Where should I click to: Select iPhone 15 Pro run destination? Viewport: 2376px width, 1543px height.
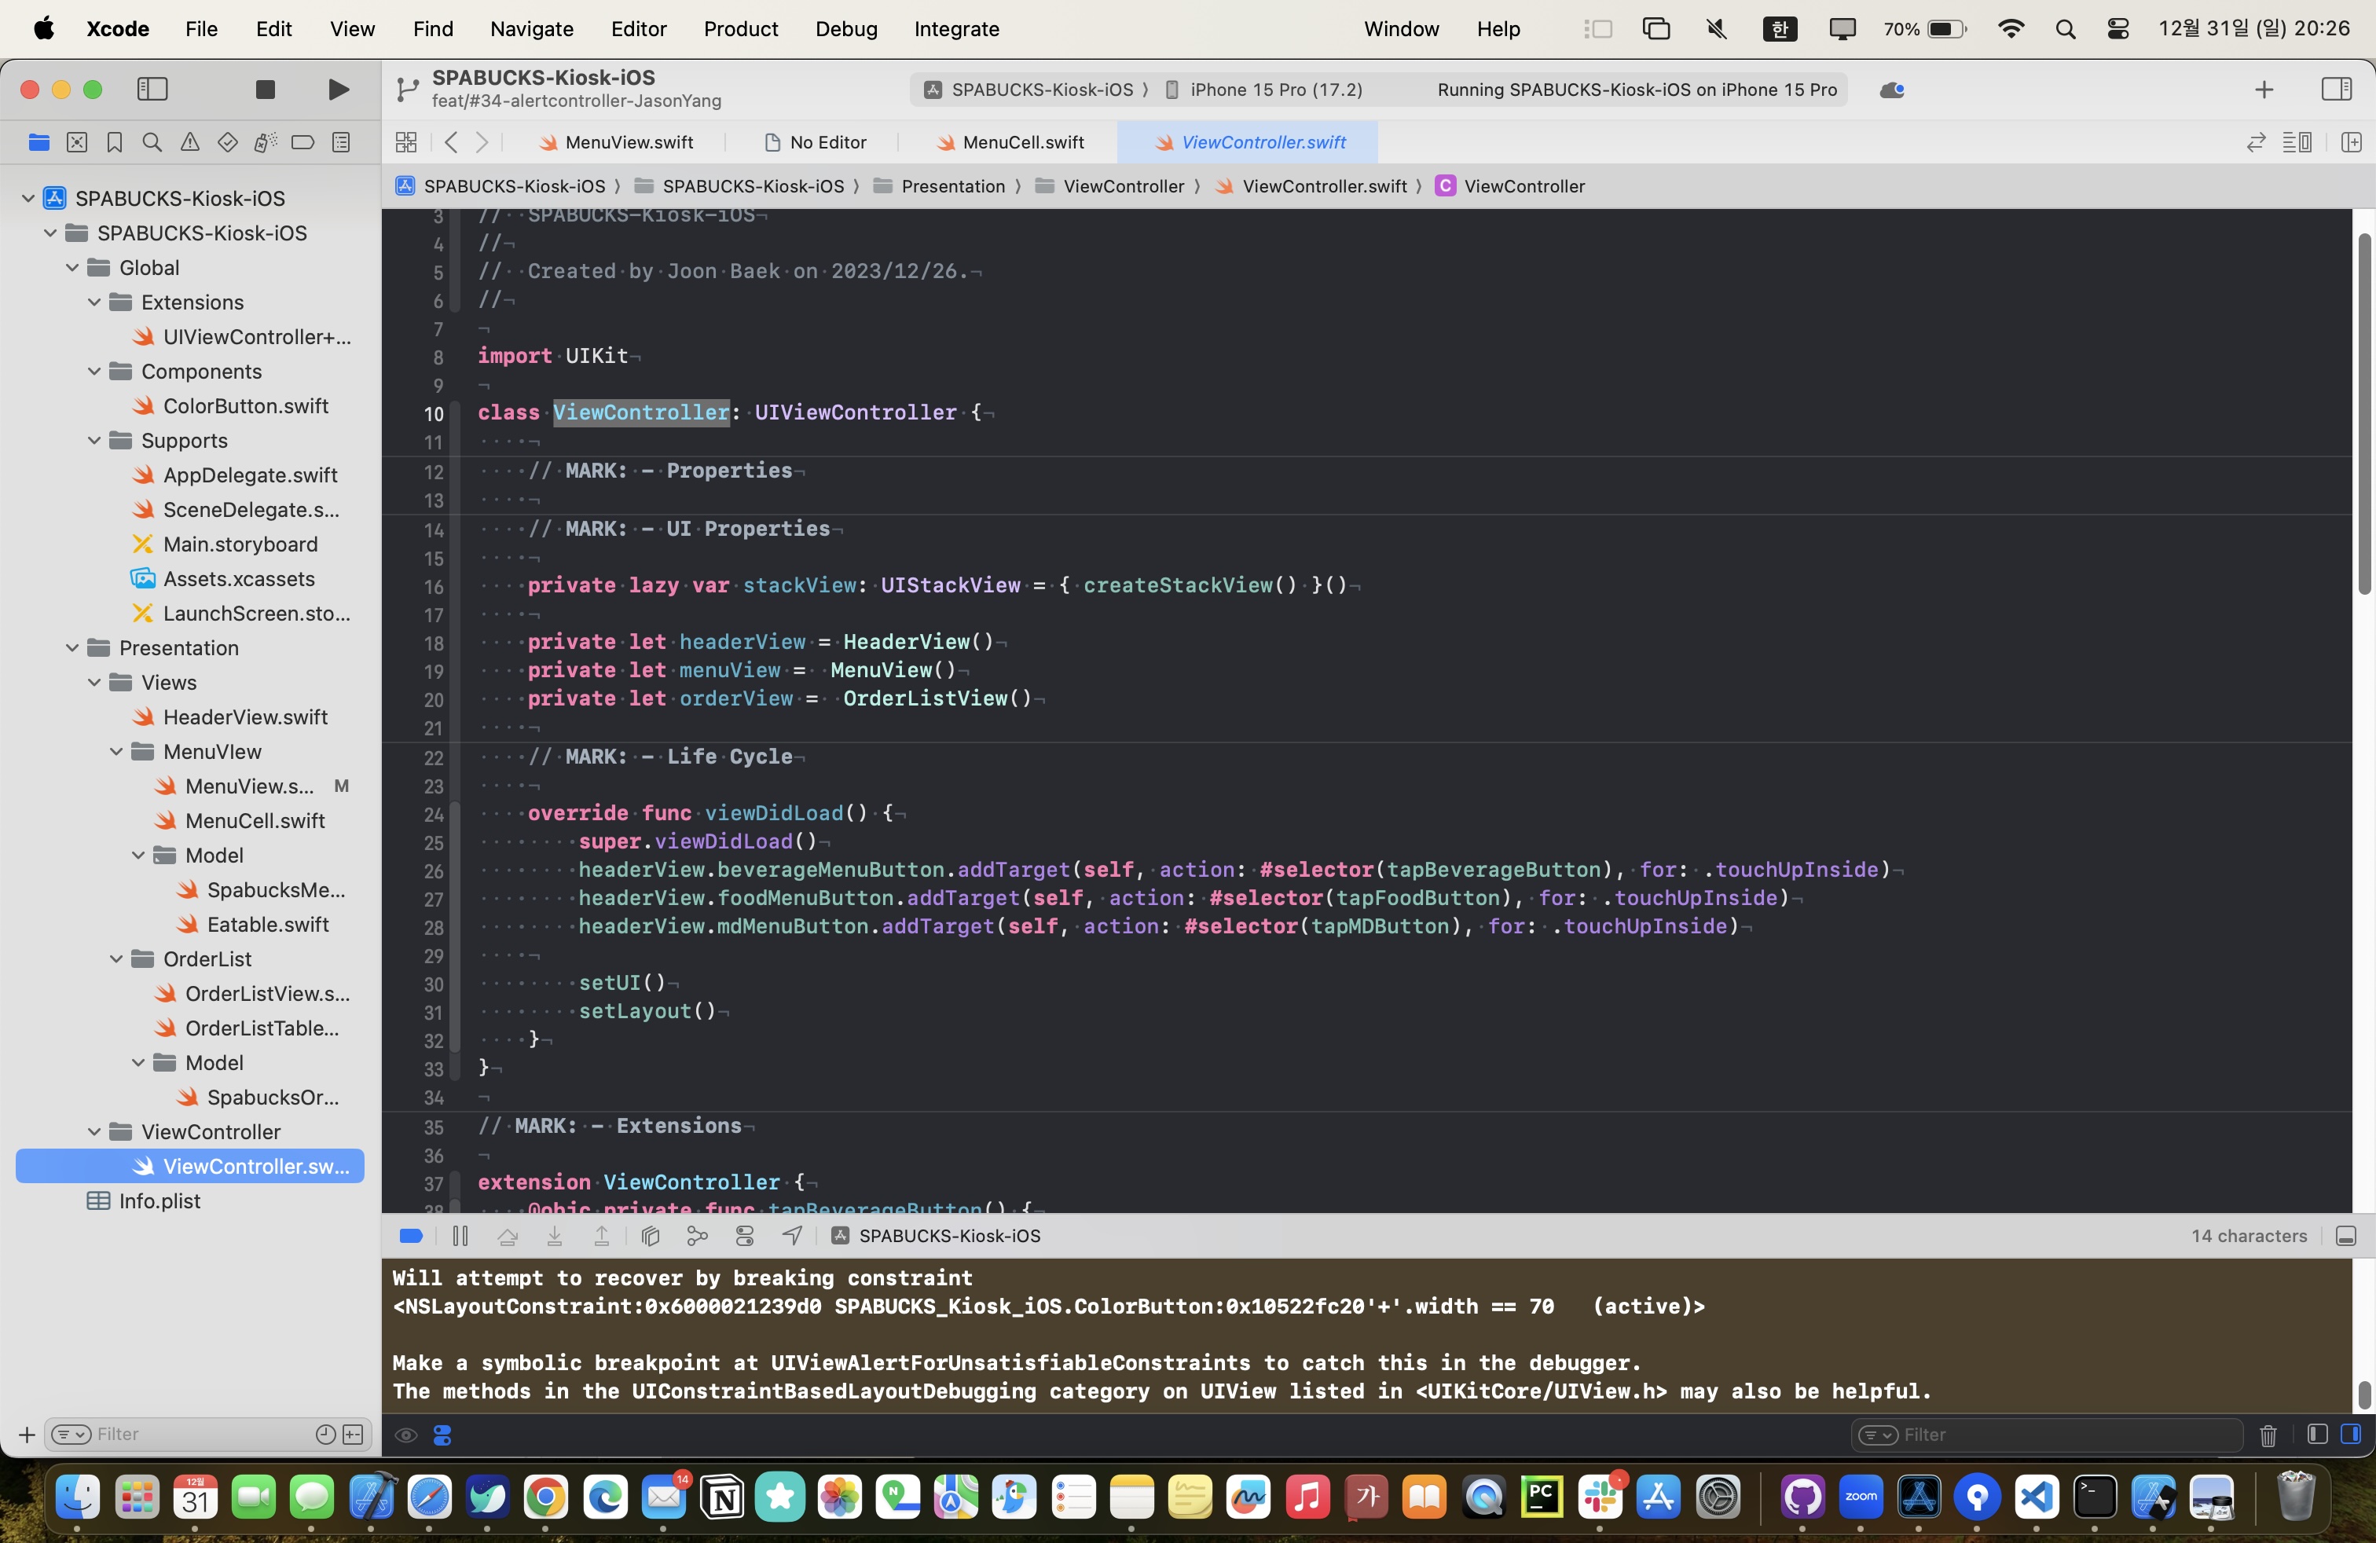tap(1275, 90)
